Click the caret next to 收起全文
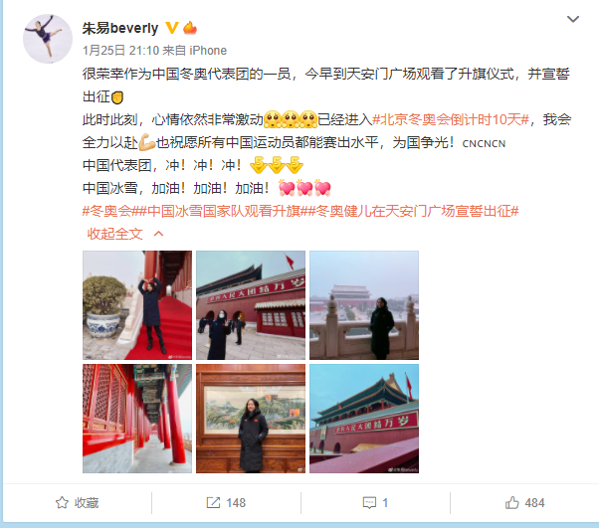The image size is (599, 528). (158, 234)
